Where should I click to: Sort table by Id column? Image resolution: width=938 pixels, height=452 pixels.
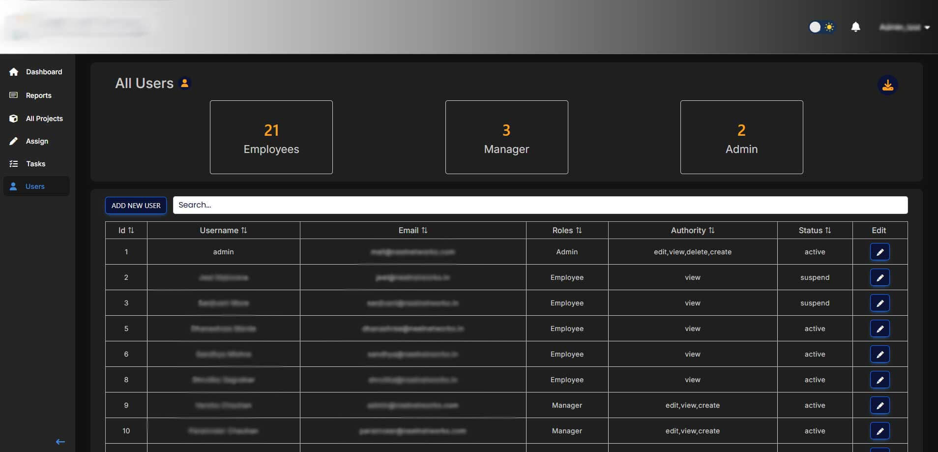point(126,230)
